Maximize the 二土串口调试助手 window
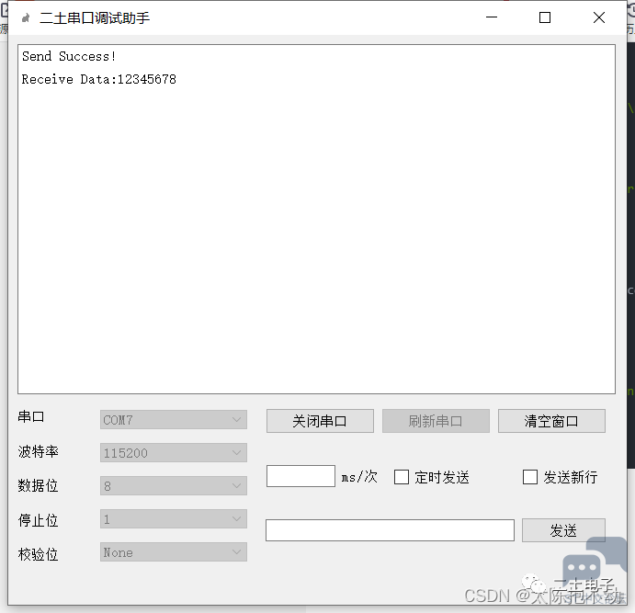The height and width of the screenshot is (613, 635). click(545, 17)
